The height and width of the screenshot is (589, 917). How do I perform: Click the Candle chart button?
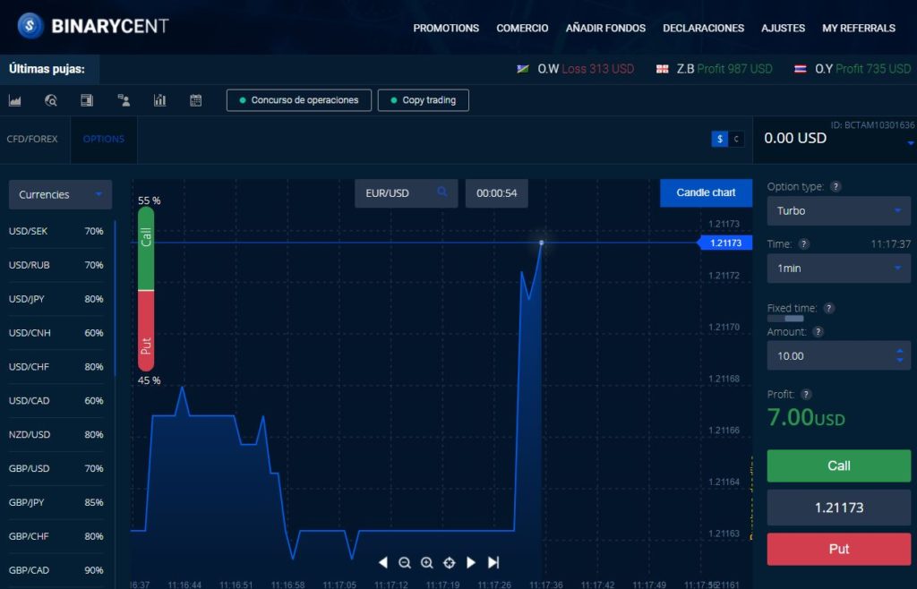tap(706, 192)
